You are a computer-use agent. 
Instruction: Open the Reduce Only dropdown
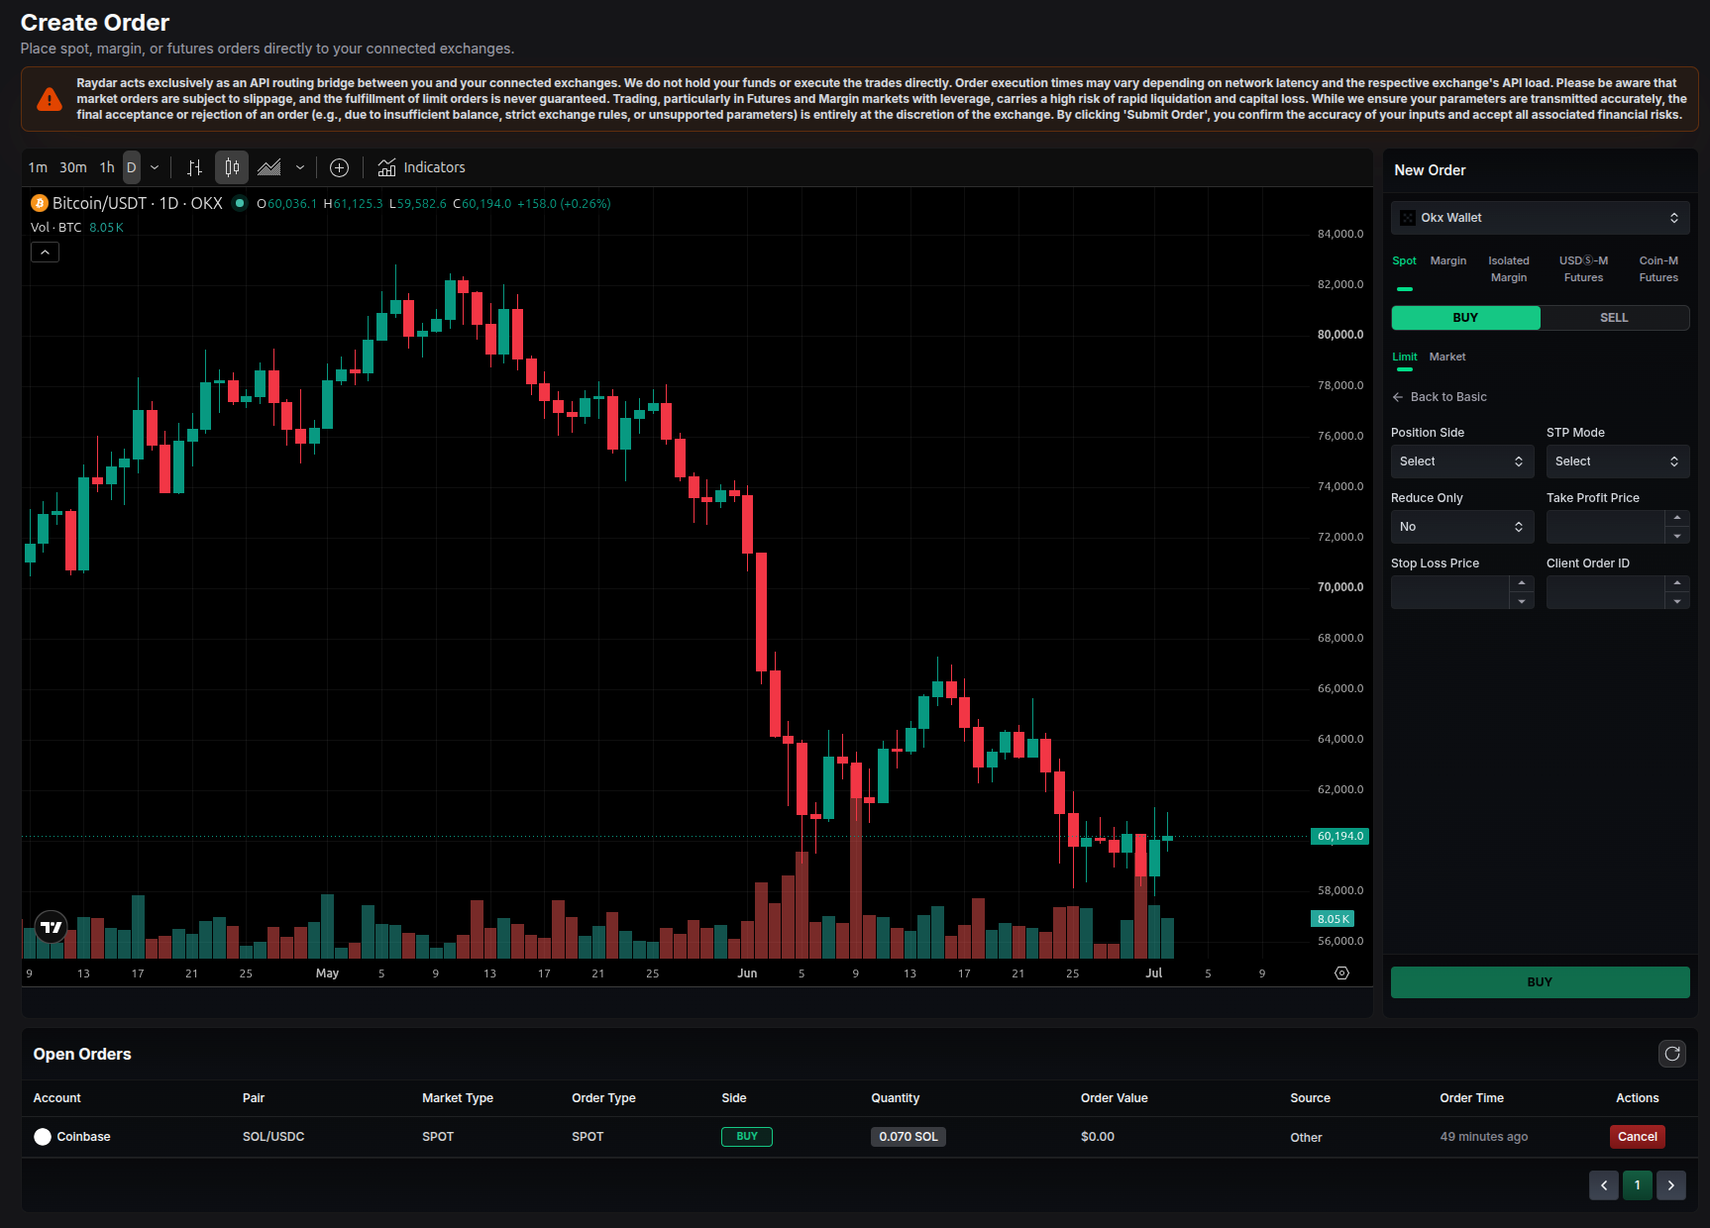coord(1462,527)
